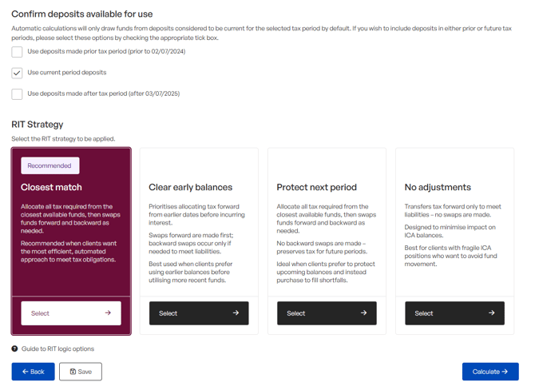
Task: Uncheck Use current period deposits checkbox
Action: 17,73
